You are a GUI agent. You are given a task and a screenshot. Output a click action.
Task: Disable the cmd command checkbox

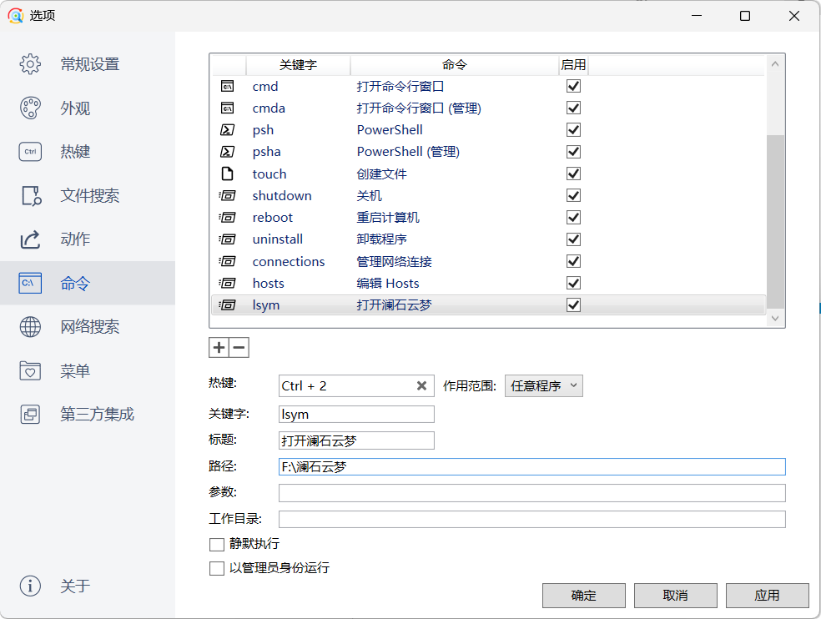(x=573, y=86)
